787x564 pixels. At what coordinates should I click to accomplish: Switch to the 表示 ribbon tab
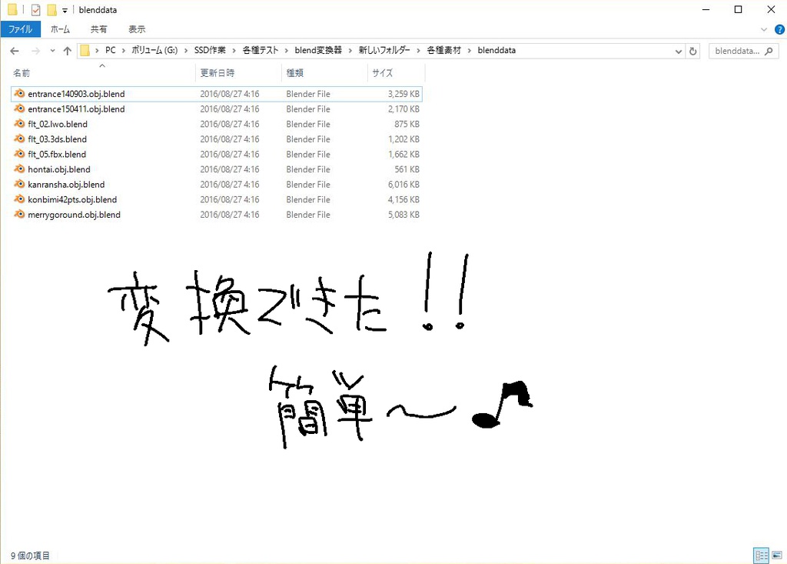tap(137, 28)
